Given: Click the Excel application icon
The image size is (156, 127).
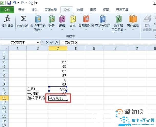Looking at the screenshot, I should 2,3.
